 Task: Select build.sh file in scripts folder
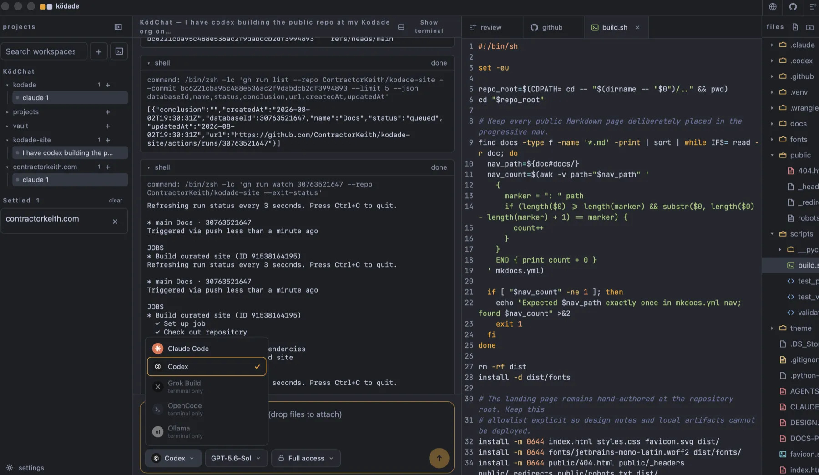coord(803,265)
